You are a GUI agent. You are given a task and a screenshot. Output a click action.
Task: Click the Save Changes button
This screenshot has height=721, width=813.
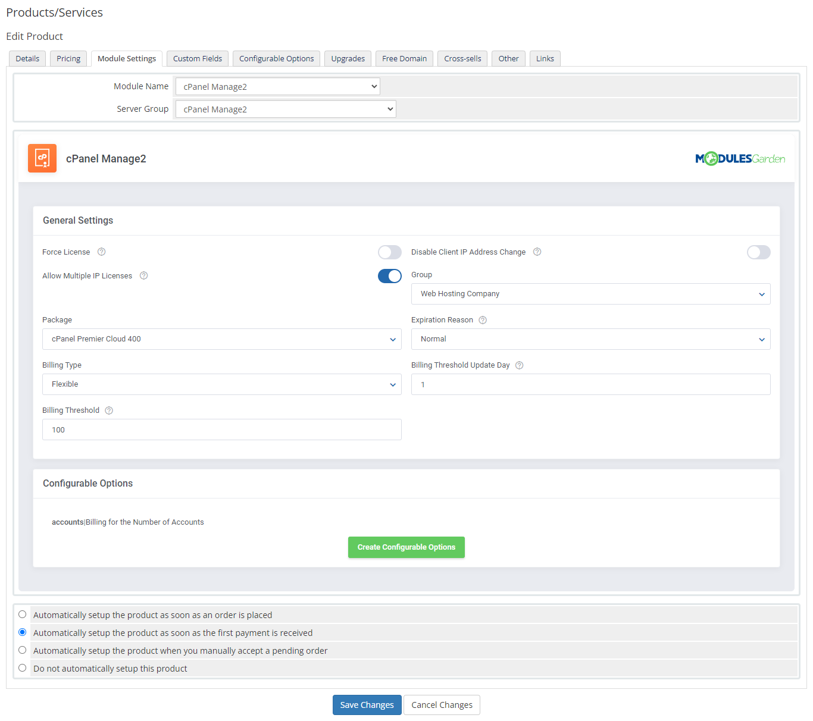click(367, 704)
